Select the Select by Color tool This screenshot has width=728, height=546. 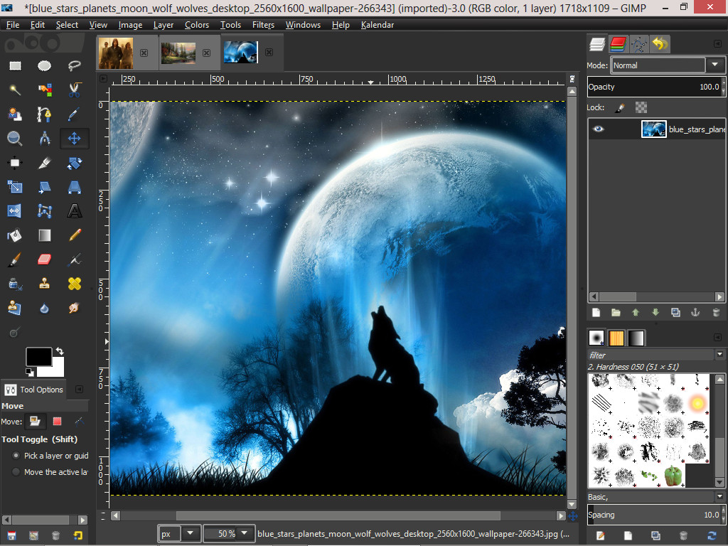45,90
